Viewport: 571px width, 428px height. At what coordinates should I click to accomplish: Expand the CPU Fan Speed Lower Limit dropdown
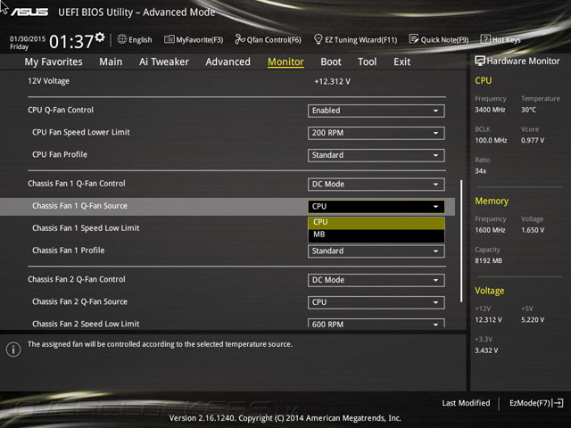(x=377, y=133)
